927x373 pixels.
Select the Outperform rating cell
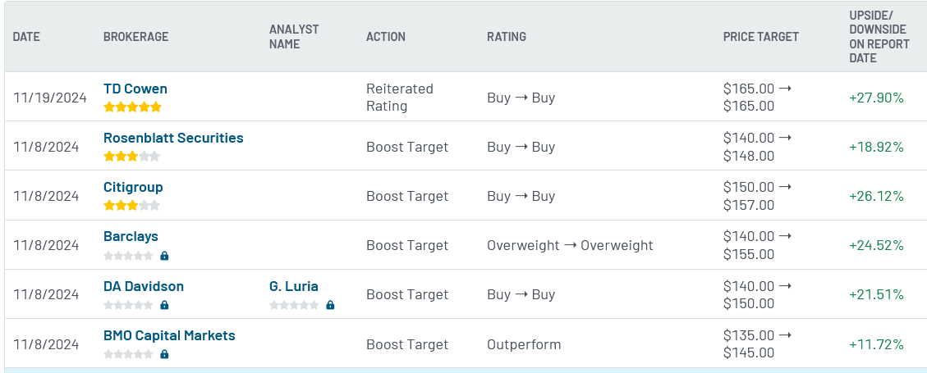tap(524, 344)
